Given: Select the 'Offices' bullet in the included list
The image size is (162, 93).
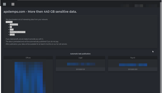Looking at the screenshot, I should click(x=12, y=35).
